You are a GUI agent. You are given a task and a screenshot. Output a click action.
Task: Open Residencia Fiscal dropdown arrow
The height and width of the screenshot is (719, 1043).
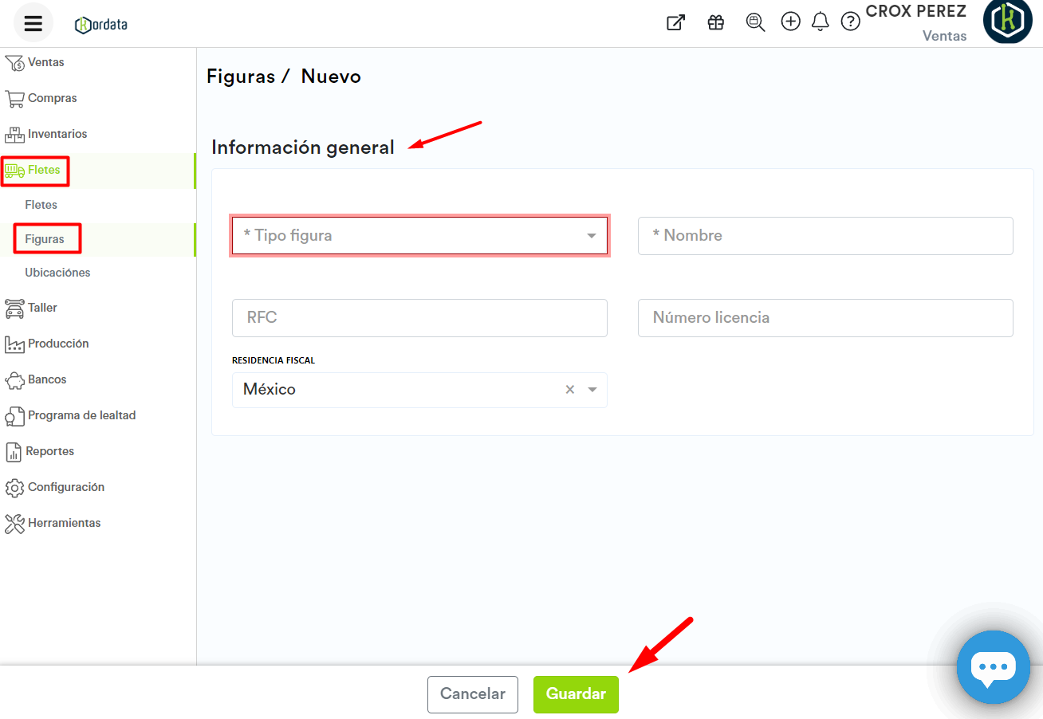pos(592,390)
